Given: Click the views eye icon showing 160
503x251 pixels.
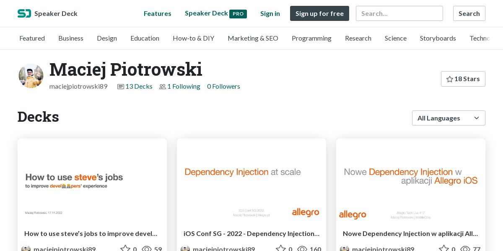Looking at the screenshot, I should click(x=302, y=249).
